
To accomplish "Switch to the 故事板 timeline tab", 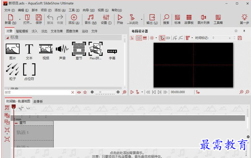I will 38,101.
